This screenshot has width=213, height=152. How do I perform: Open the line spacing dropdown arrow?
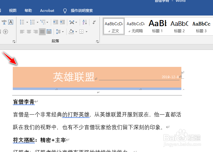point(63,32)
